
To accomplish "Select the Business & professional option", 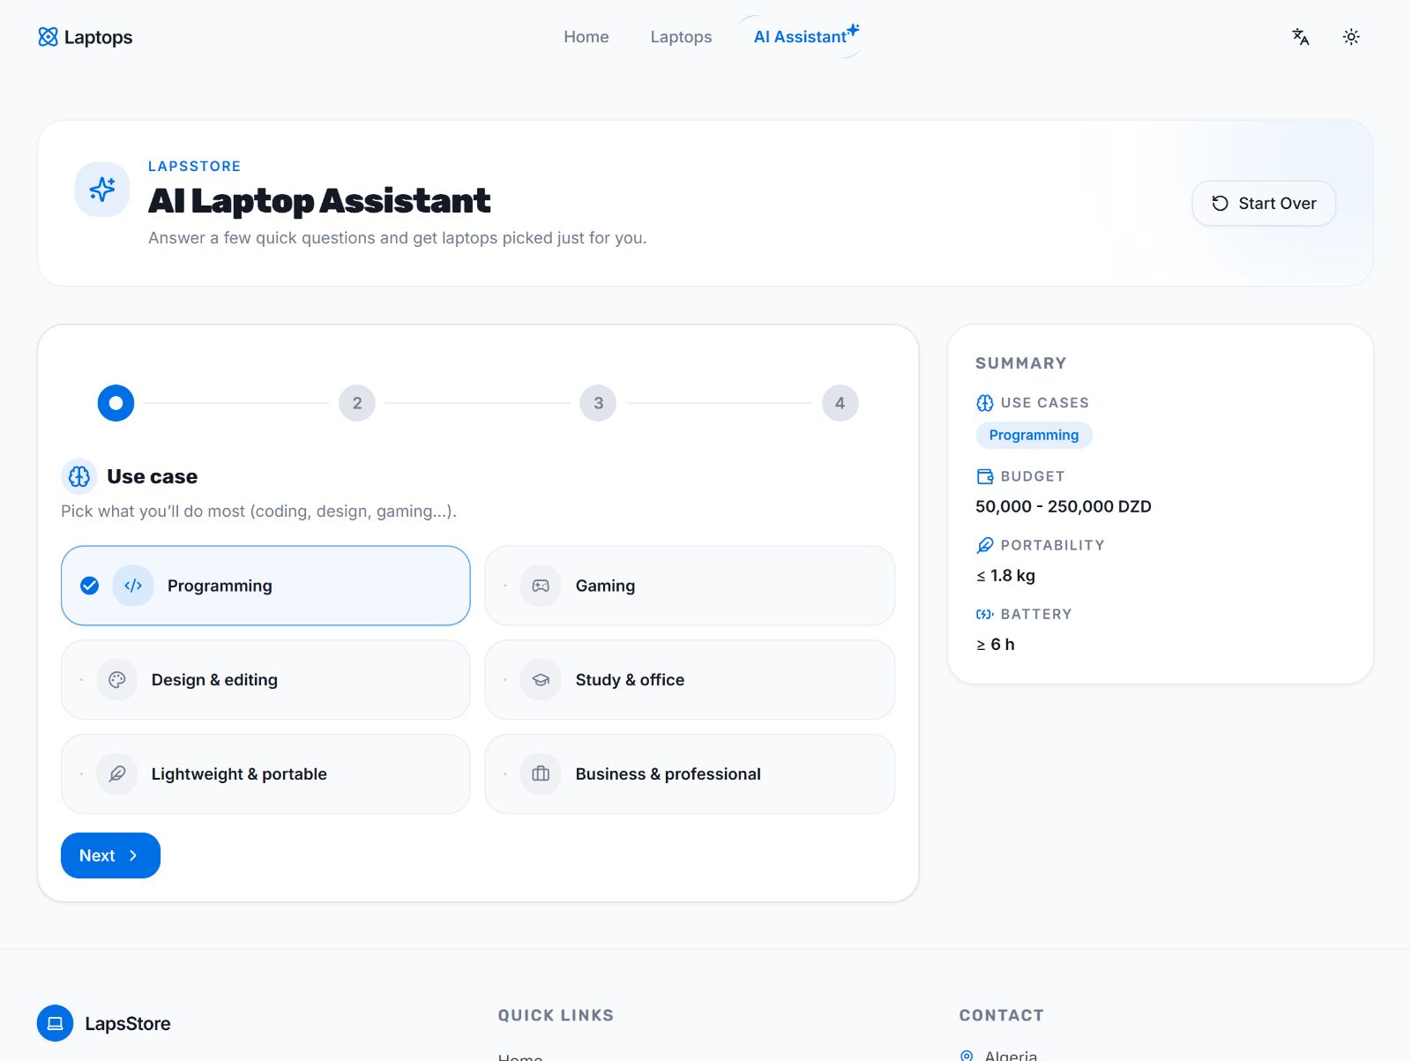I will click(690, 774).
